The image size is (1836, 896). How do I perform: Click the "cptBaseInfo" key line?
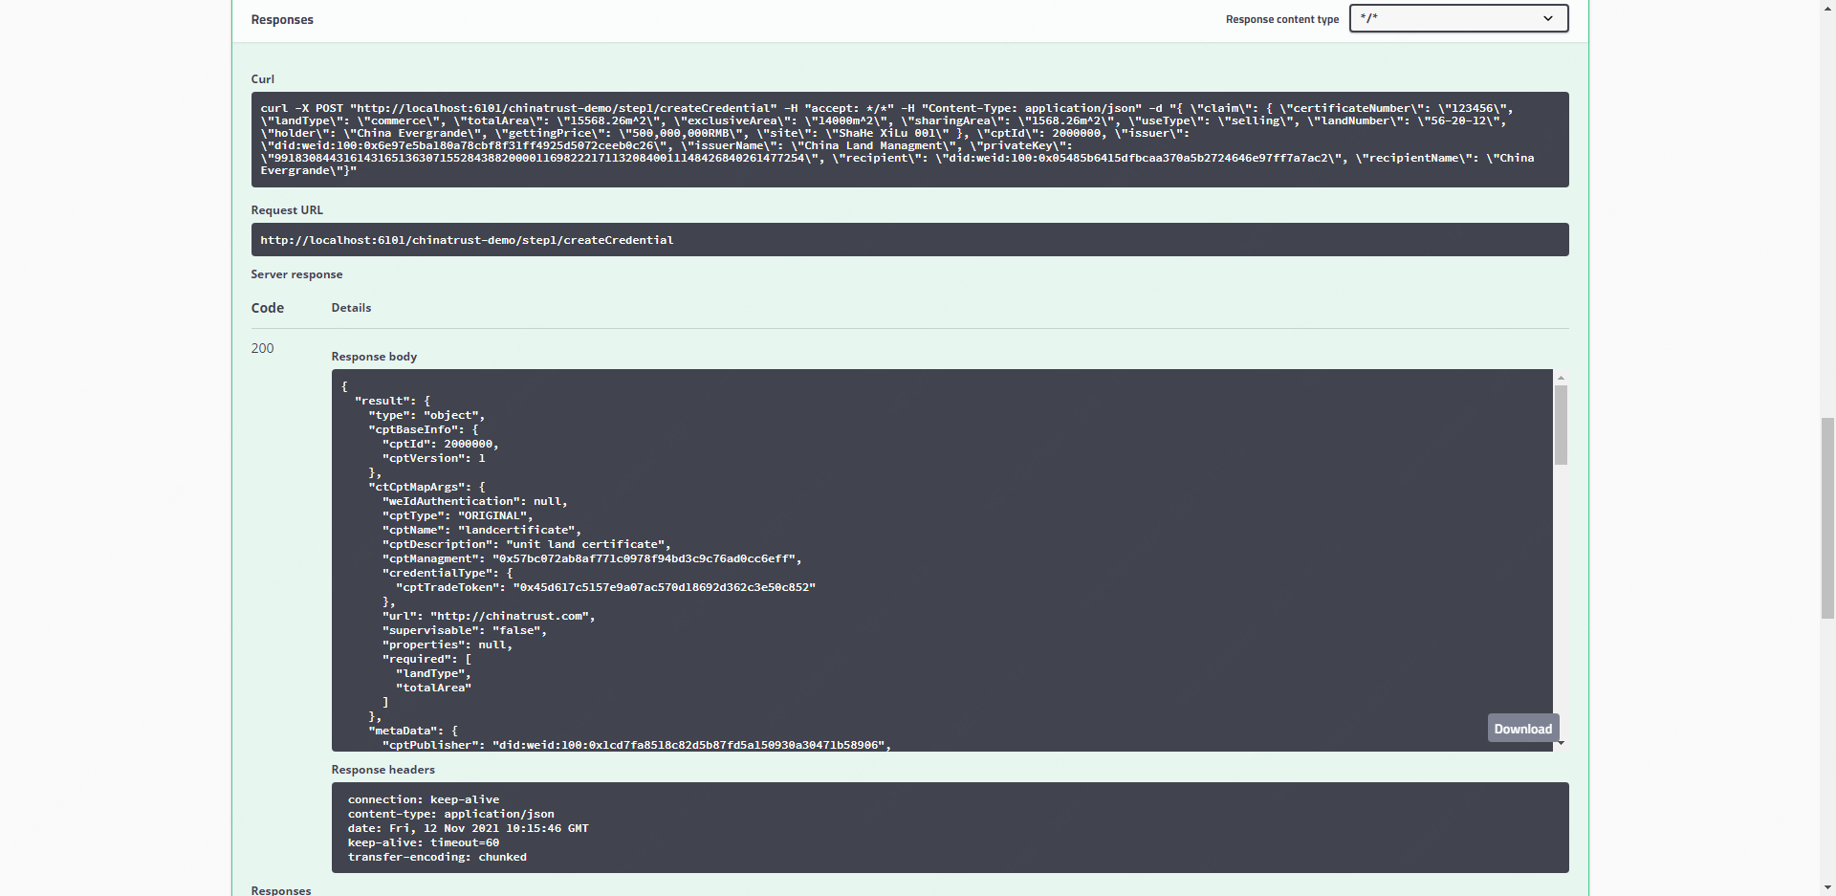coord(423,429)
